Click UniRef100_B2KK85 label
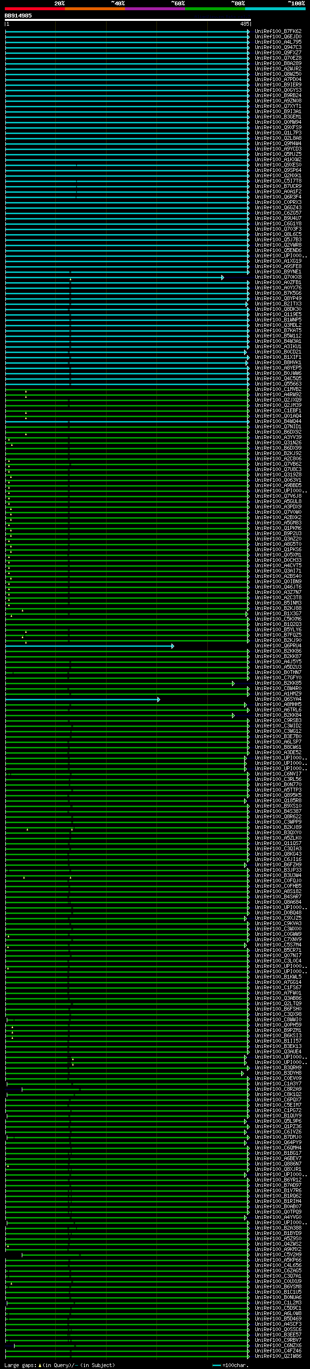Screen dimensions: 310x1369 point(278,683)
